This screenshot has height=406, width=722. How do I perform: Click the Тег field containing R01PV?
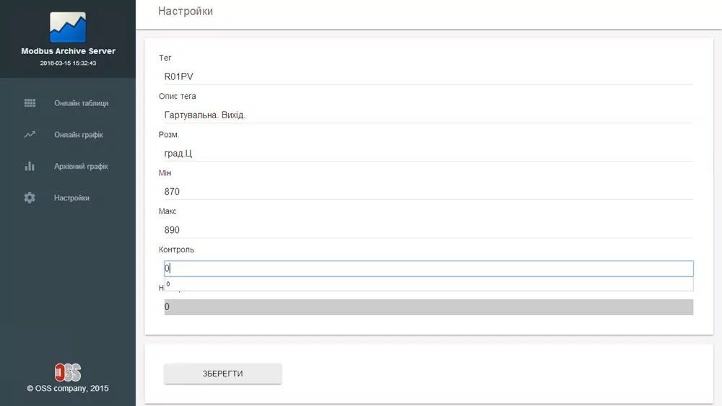(x=428, y=76)
